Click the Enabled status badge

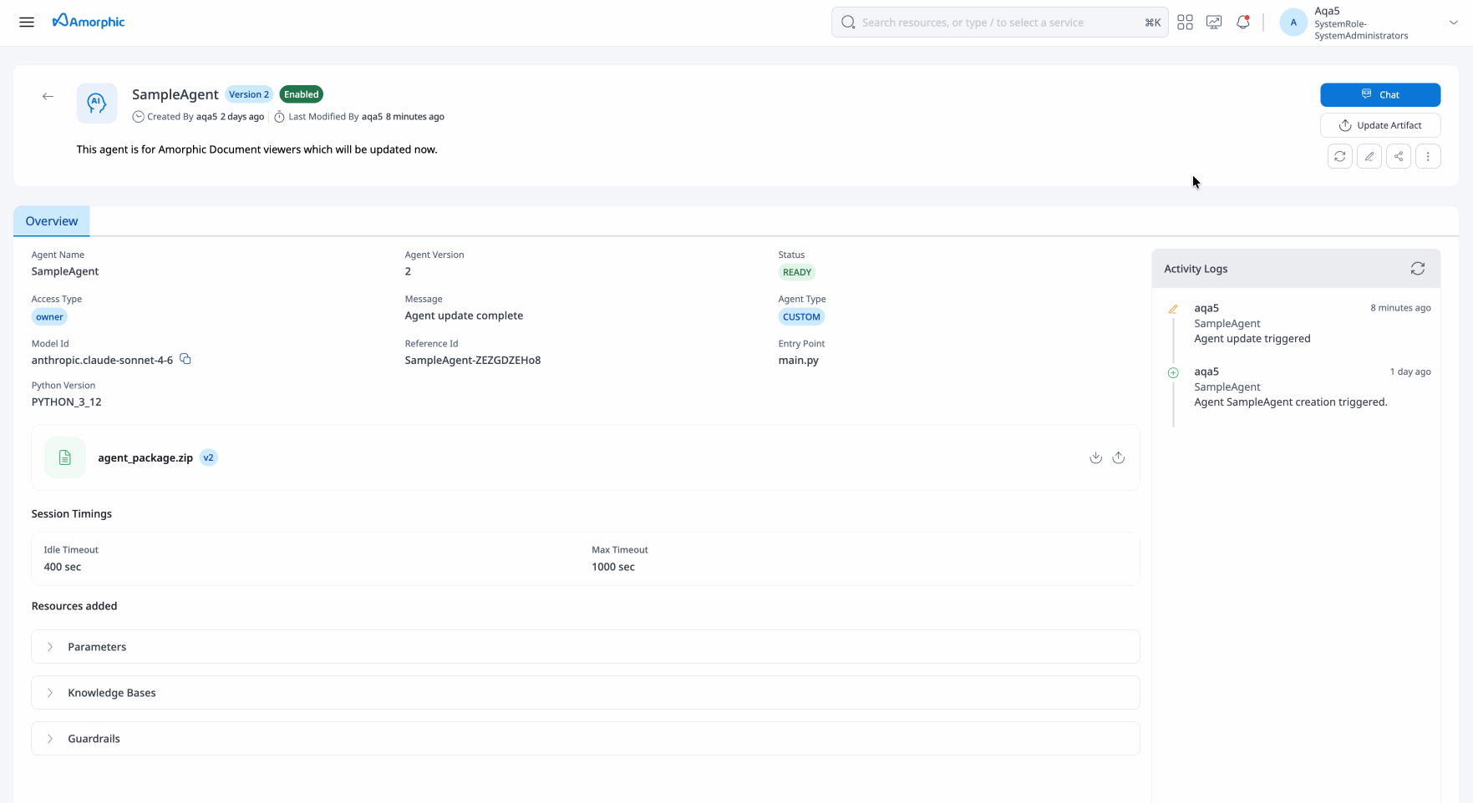point(302,94)
